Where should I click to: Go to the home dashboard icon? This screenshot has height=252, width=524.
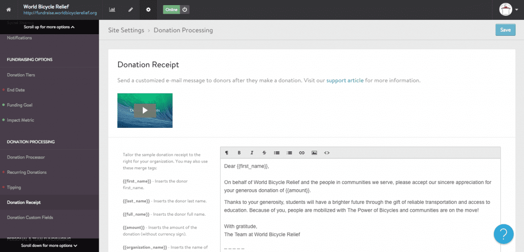click(x=9, y=10)
